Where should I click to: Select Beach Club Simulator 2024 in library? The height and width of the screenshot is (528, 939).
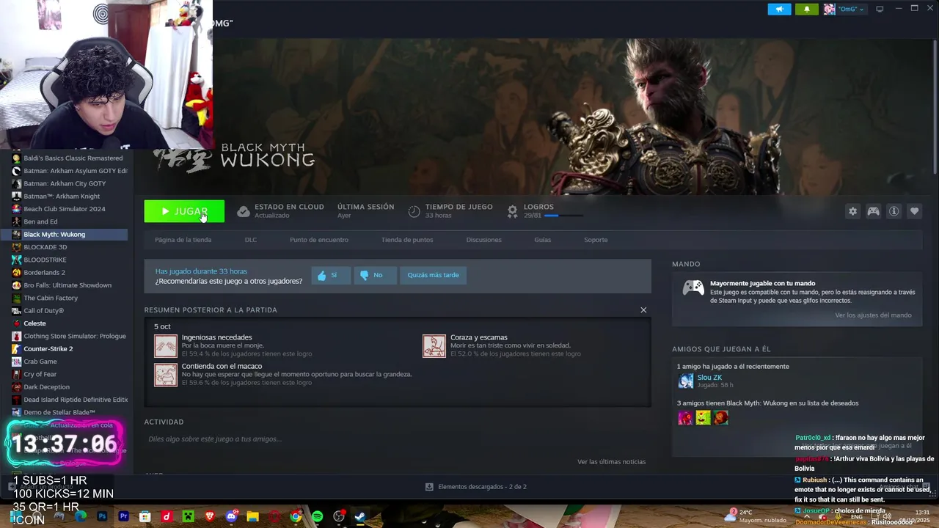[x=65, y=209]
